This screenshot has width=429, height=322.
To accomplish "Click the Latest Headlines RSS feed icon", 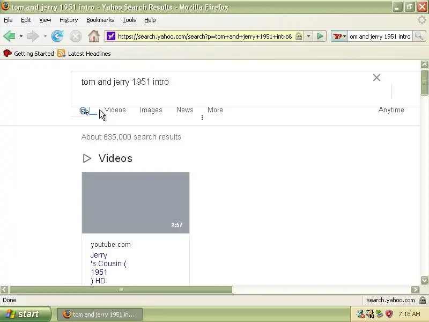I will tap(61, 53).
